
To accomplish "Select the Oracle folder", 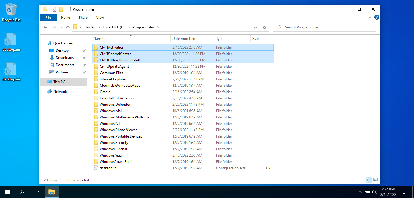I will 183,92.
